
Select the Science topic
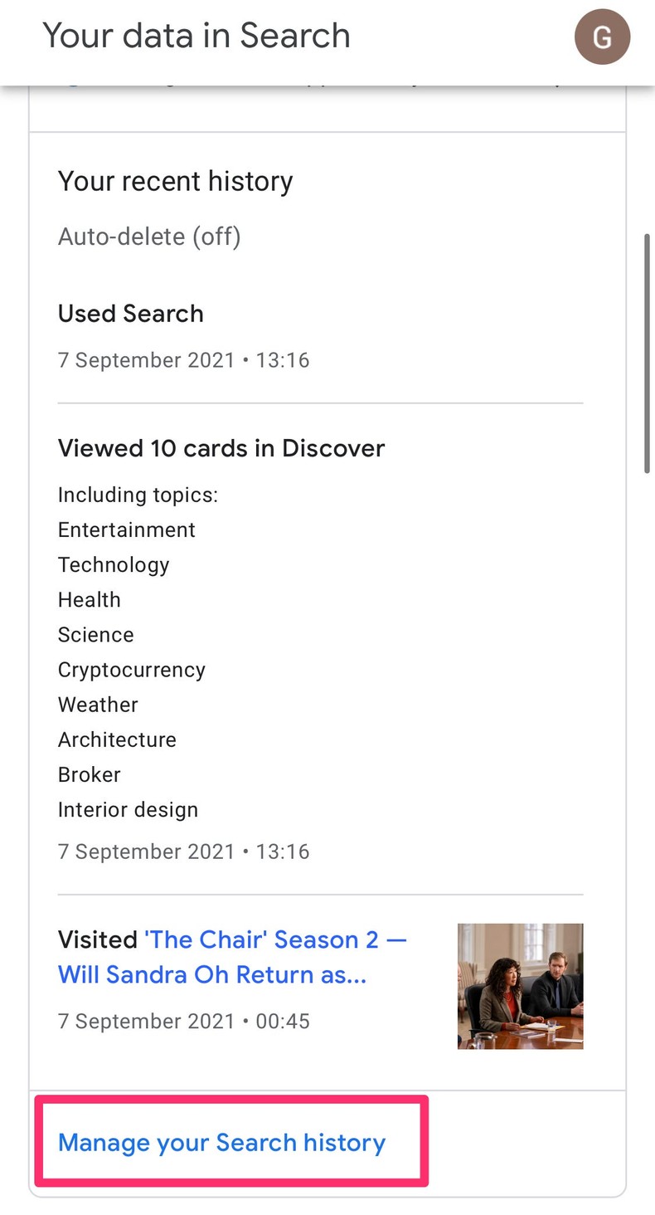click(95, 634)
